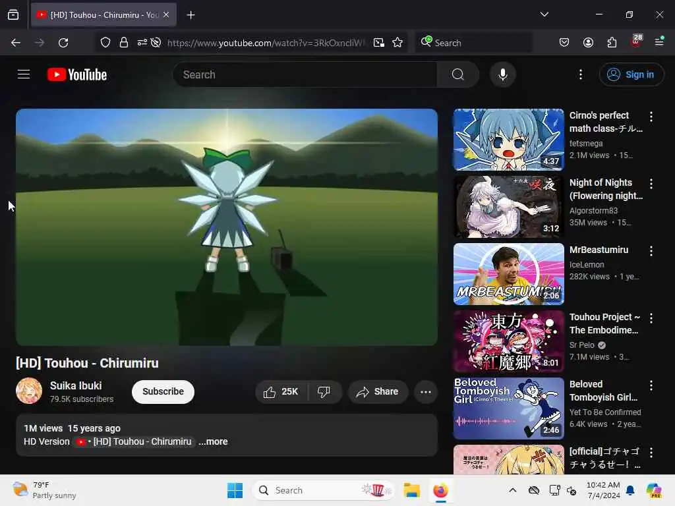Open options menu for MrBeastumiru
675x506 pixels.
click(x=651, y=251)
